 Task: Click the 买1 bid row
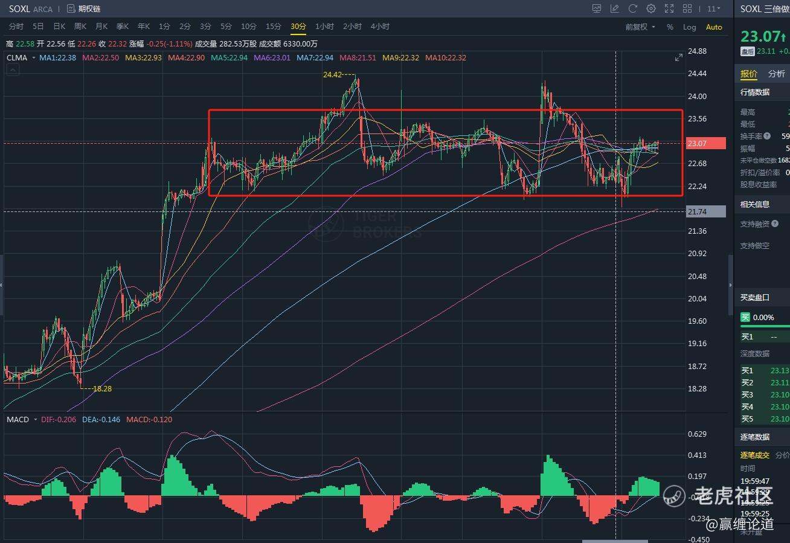(765, 337)
